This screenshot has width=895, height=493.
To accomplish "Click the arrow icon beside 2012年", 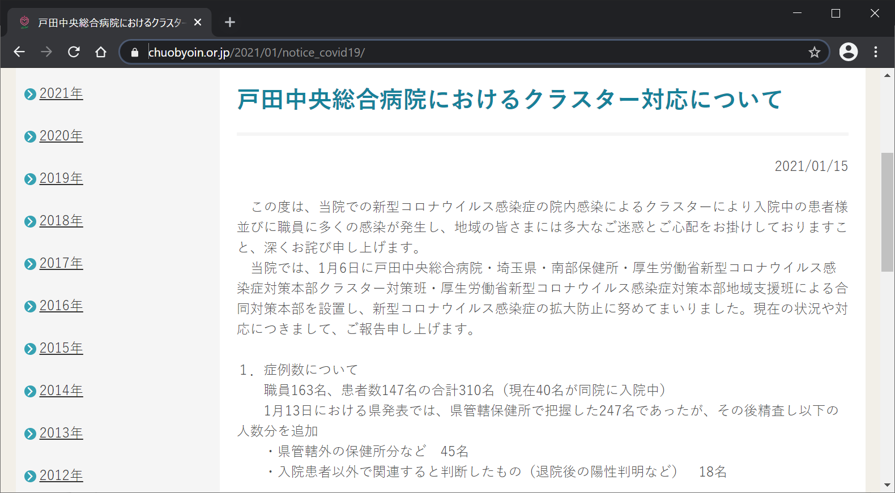I will 30,476.
